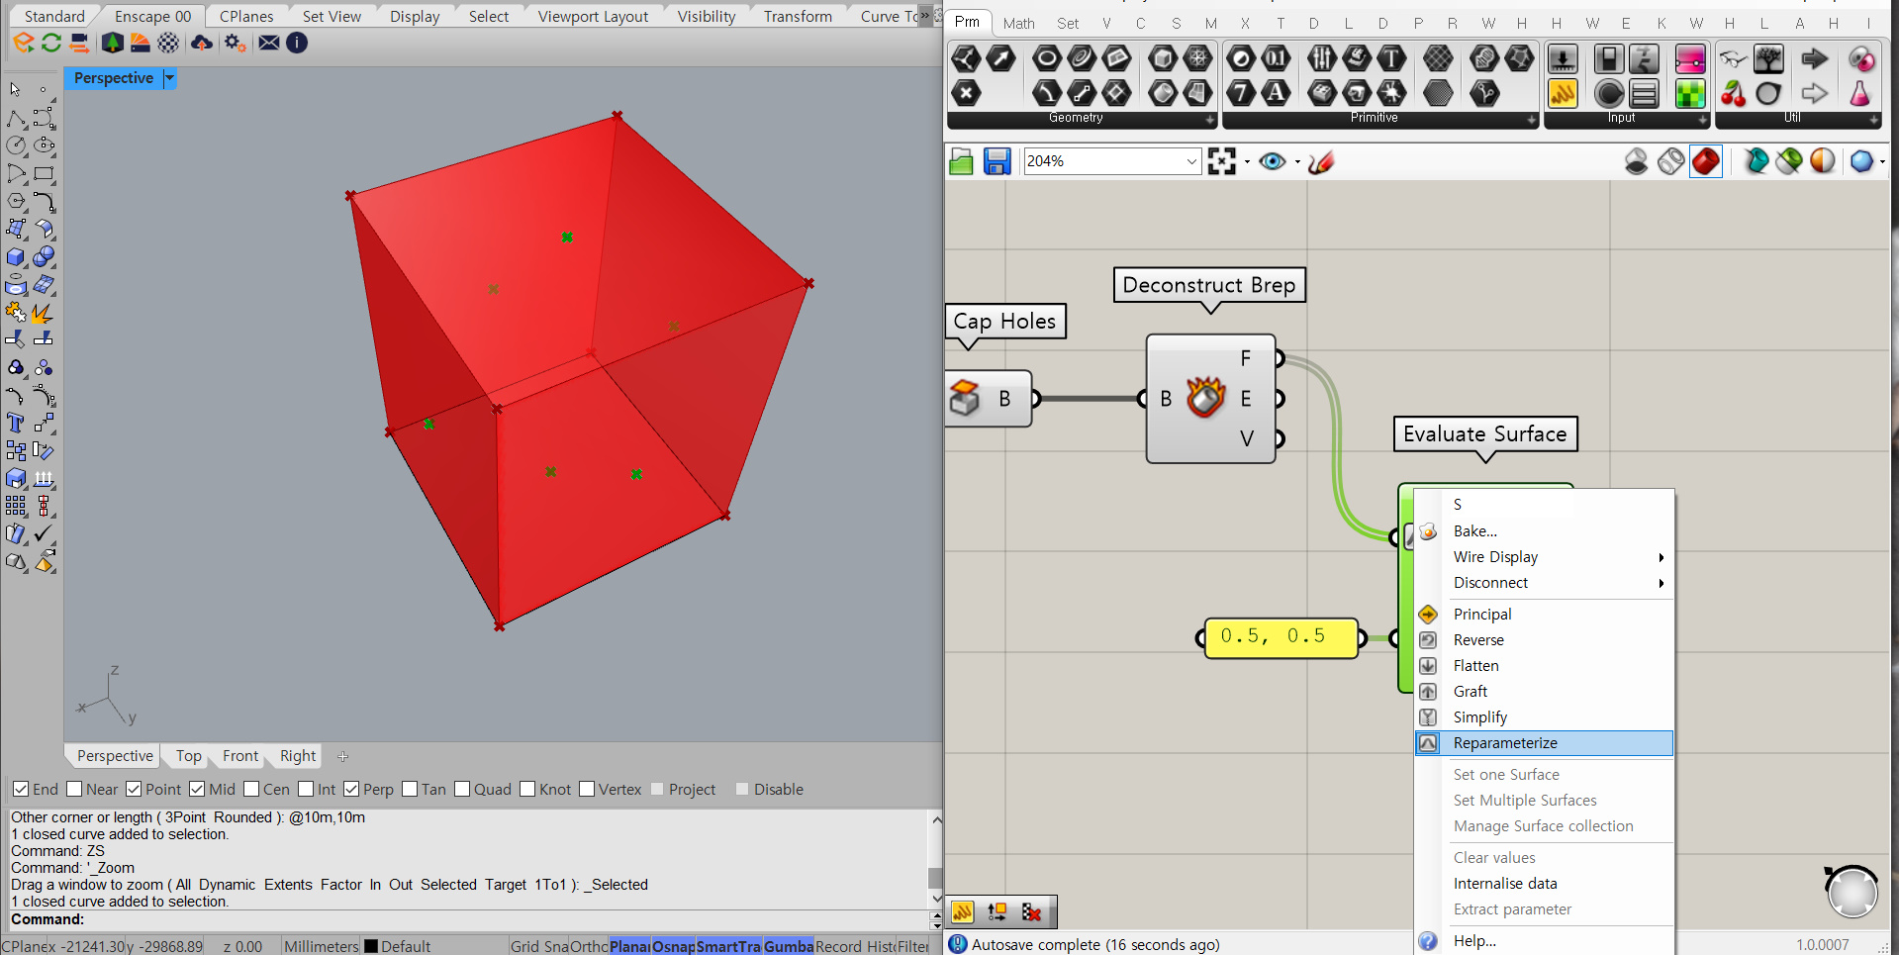
Task: Switch to the Top viewport tab
Action: tap(189, 756)
